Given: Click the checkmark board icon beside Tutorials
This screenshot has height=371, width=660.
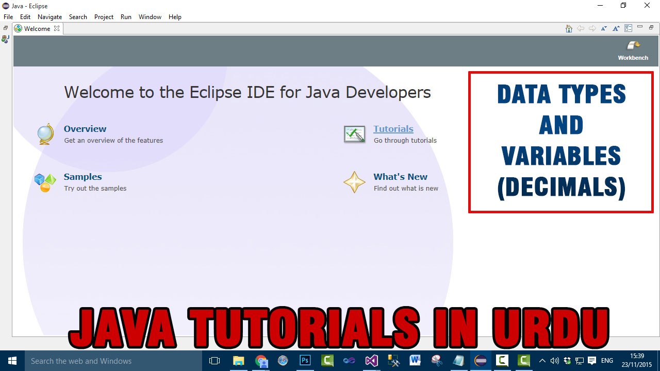Looking at the screenshot, I should [x=354, y=134].
